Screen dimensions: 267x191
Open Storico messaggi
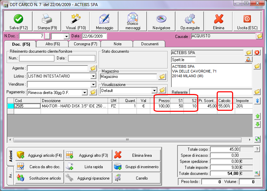[x=133, y=21]
